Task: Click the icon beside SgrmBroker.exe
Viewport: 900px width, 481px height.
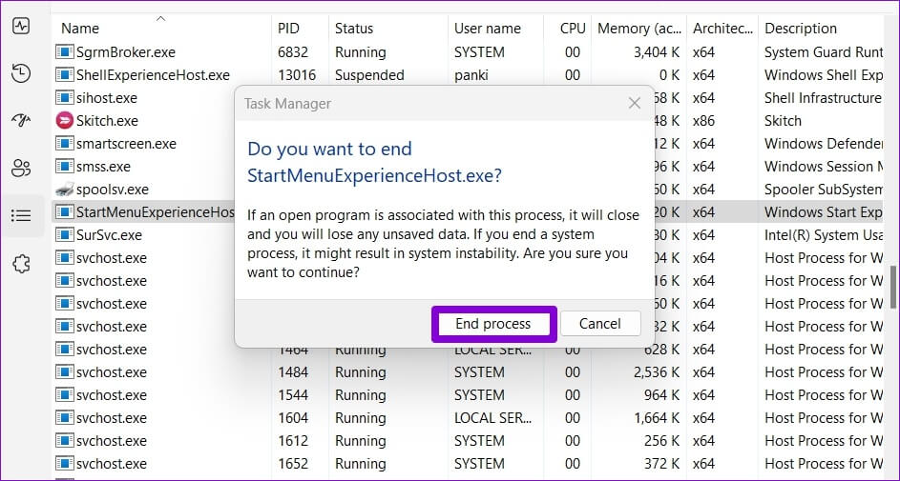Action: tap(65, 52)
